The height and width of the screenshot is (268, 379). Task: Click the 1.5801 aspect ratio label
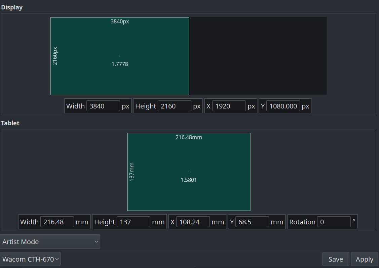point(189,180)
